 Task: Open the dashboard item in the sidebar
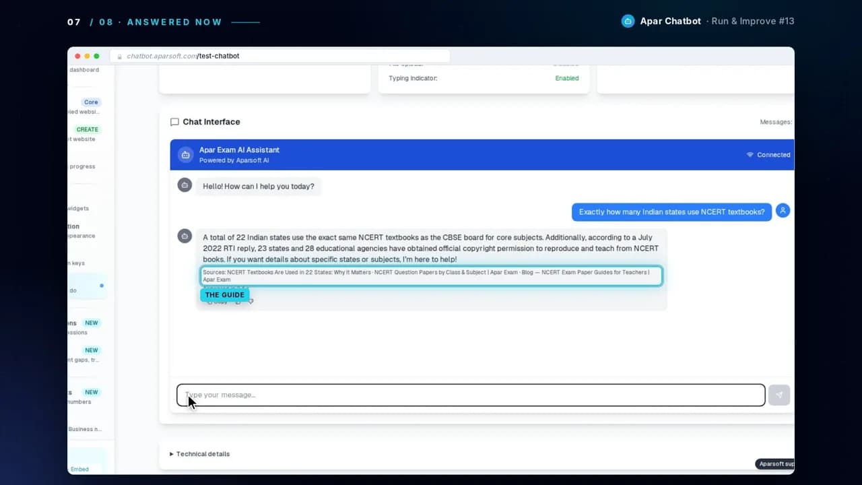[84, 70]
